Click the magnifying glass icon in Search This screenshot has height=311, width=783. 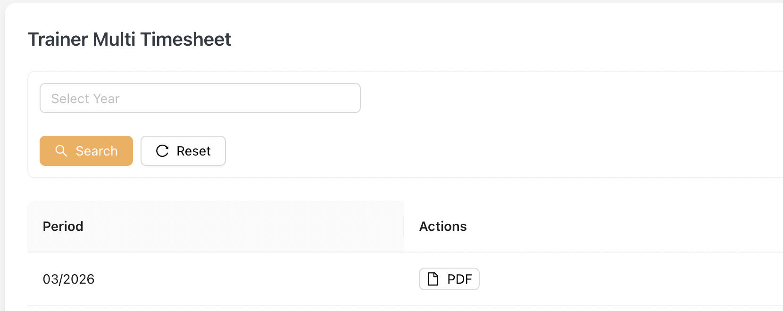click(x=61, y=151)
